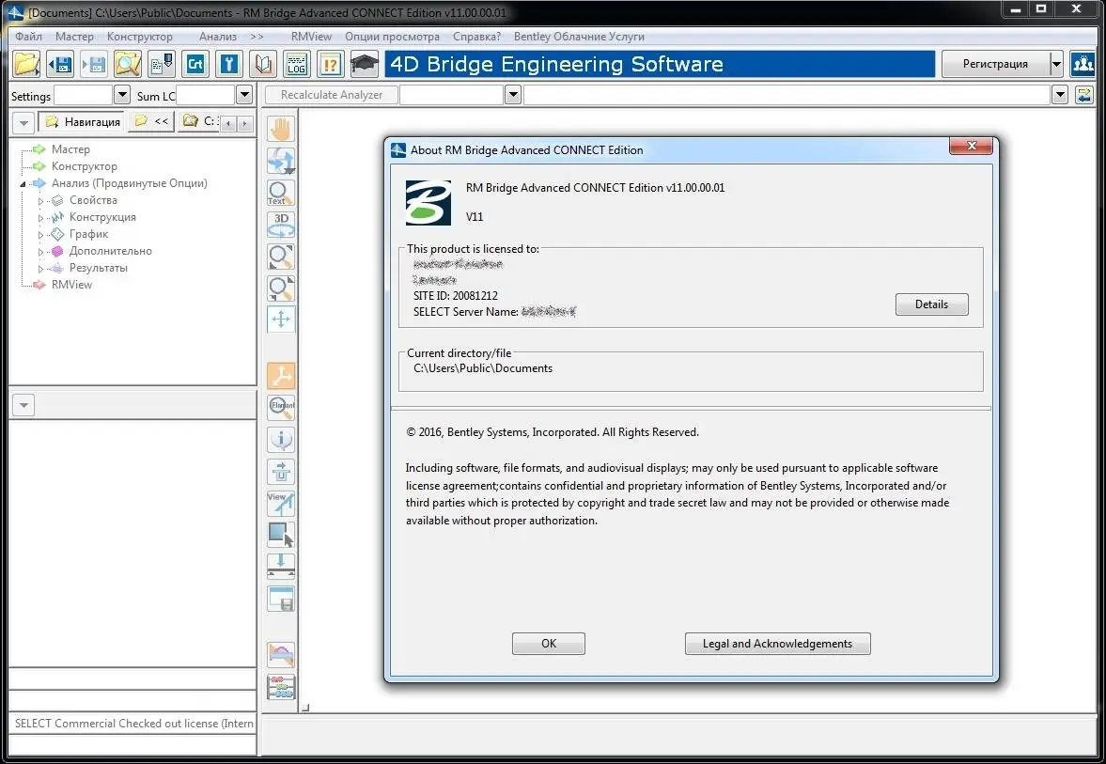1106x764 pixels.
Task: Click the Legal and Acknowledgements button
Action: [777, 644]
